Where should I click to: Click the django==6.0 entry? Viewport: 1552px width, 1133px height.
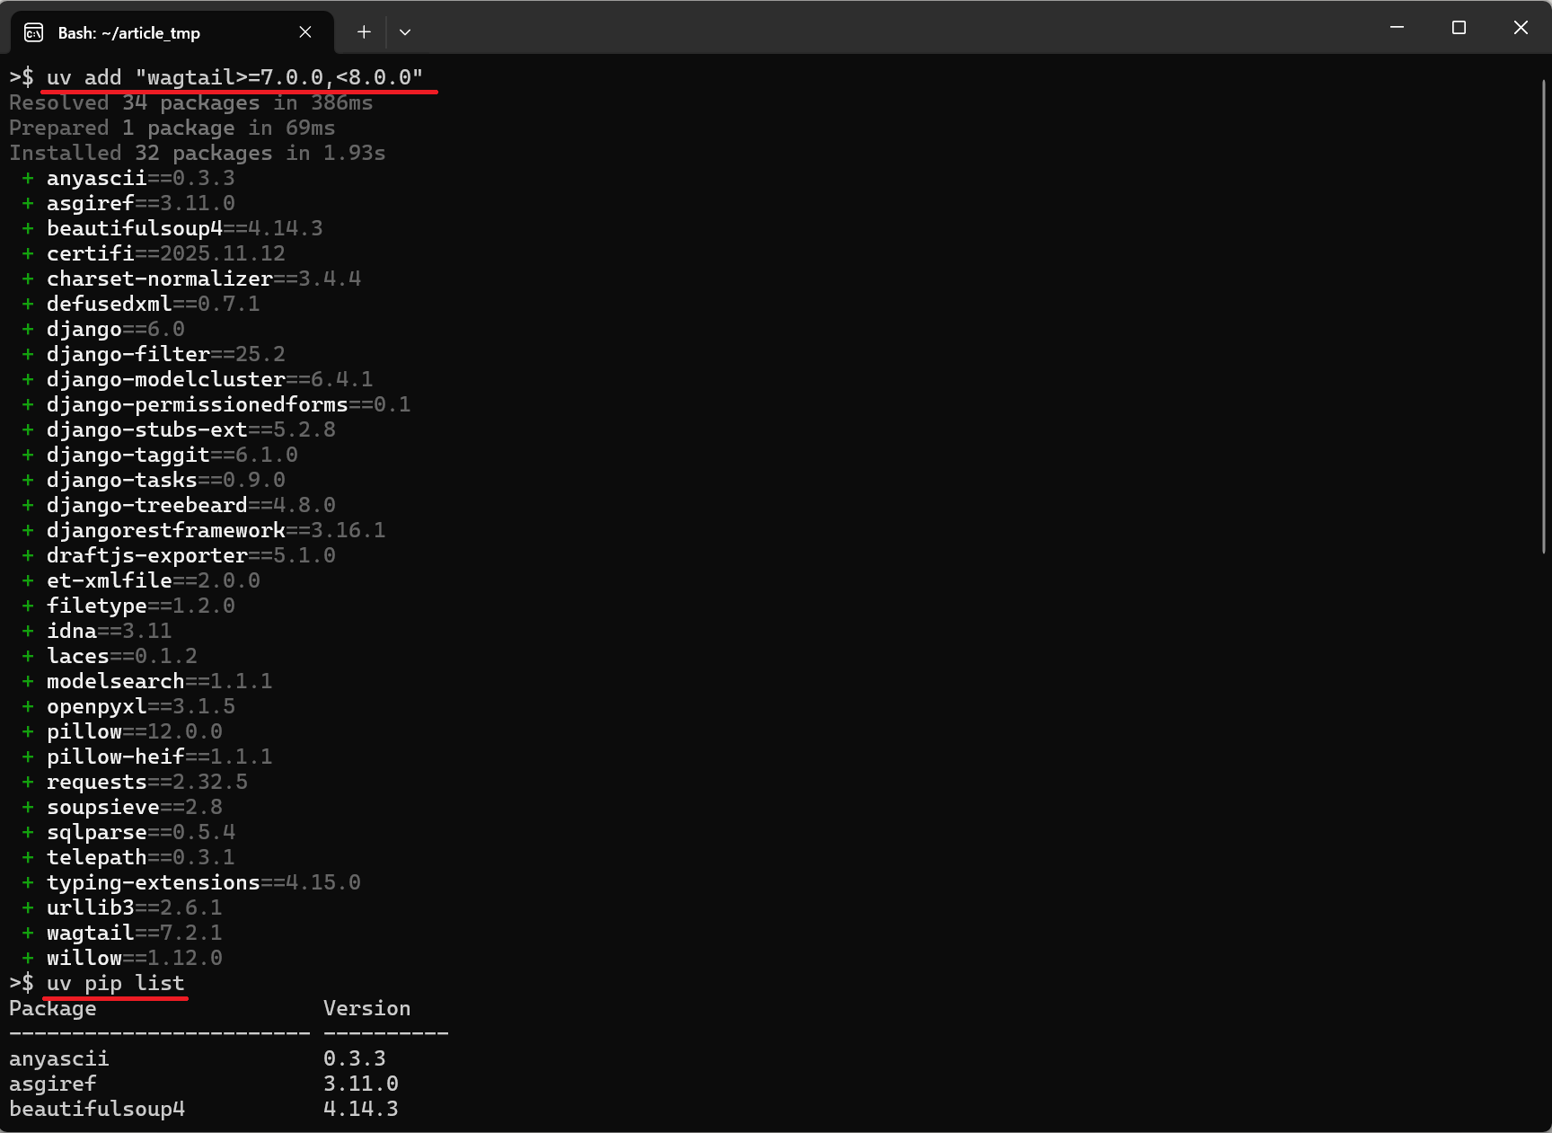pos(115,329)
